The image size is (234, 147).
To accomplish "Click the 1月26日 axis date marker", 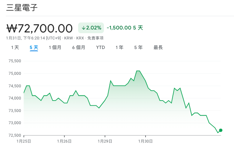I will [x=64, y=141].
